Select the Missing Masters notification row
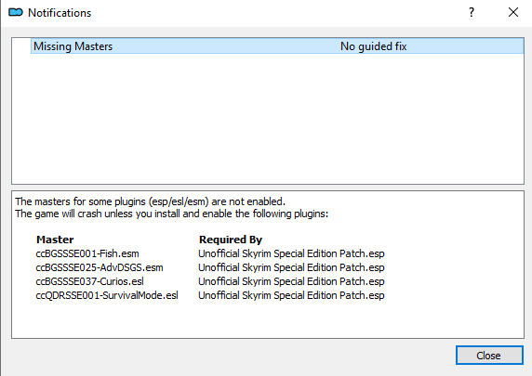 [277, 45]
